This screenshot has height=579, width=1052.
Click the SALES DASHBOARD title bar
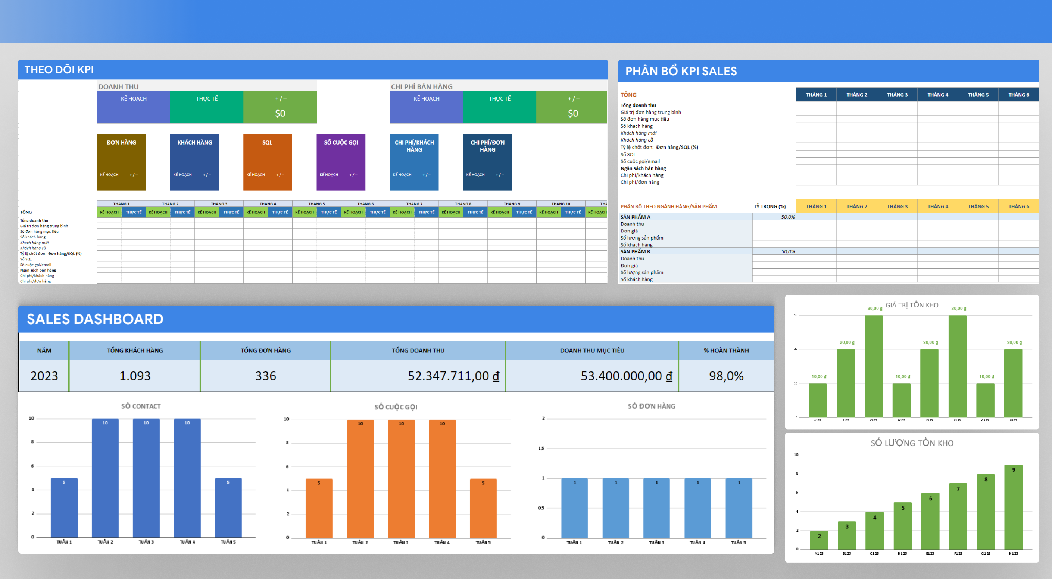pyautogui.click(x=95, y=319)
